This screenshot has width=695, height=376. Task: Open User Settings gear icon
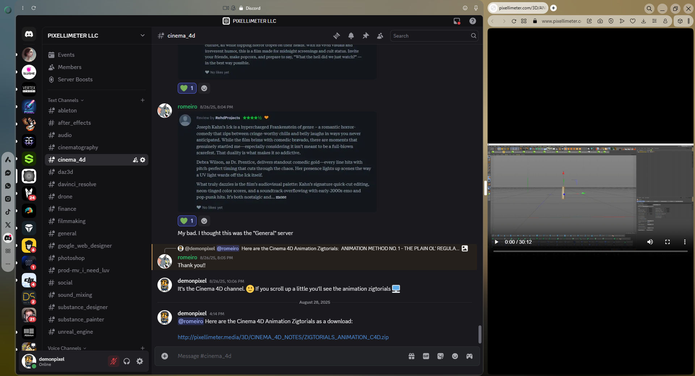click(x=140, y=361)
